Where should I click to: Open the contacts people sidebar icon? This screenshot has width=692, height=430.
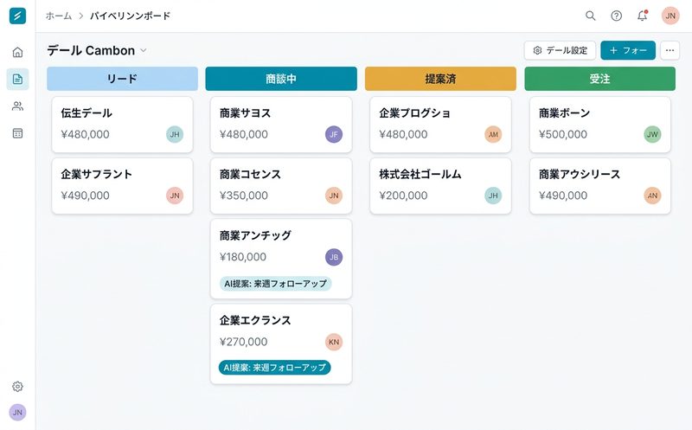[x=17, y=106]
